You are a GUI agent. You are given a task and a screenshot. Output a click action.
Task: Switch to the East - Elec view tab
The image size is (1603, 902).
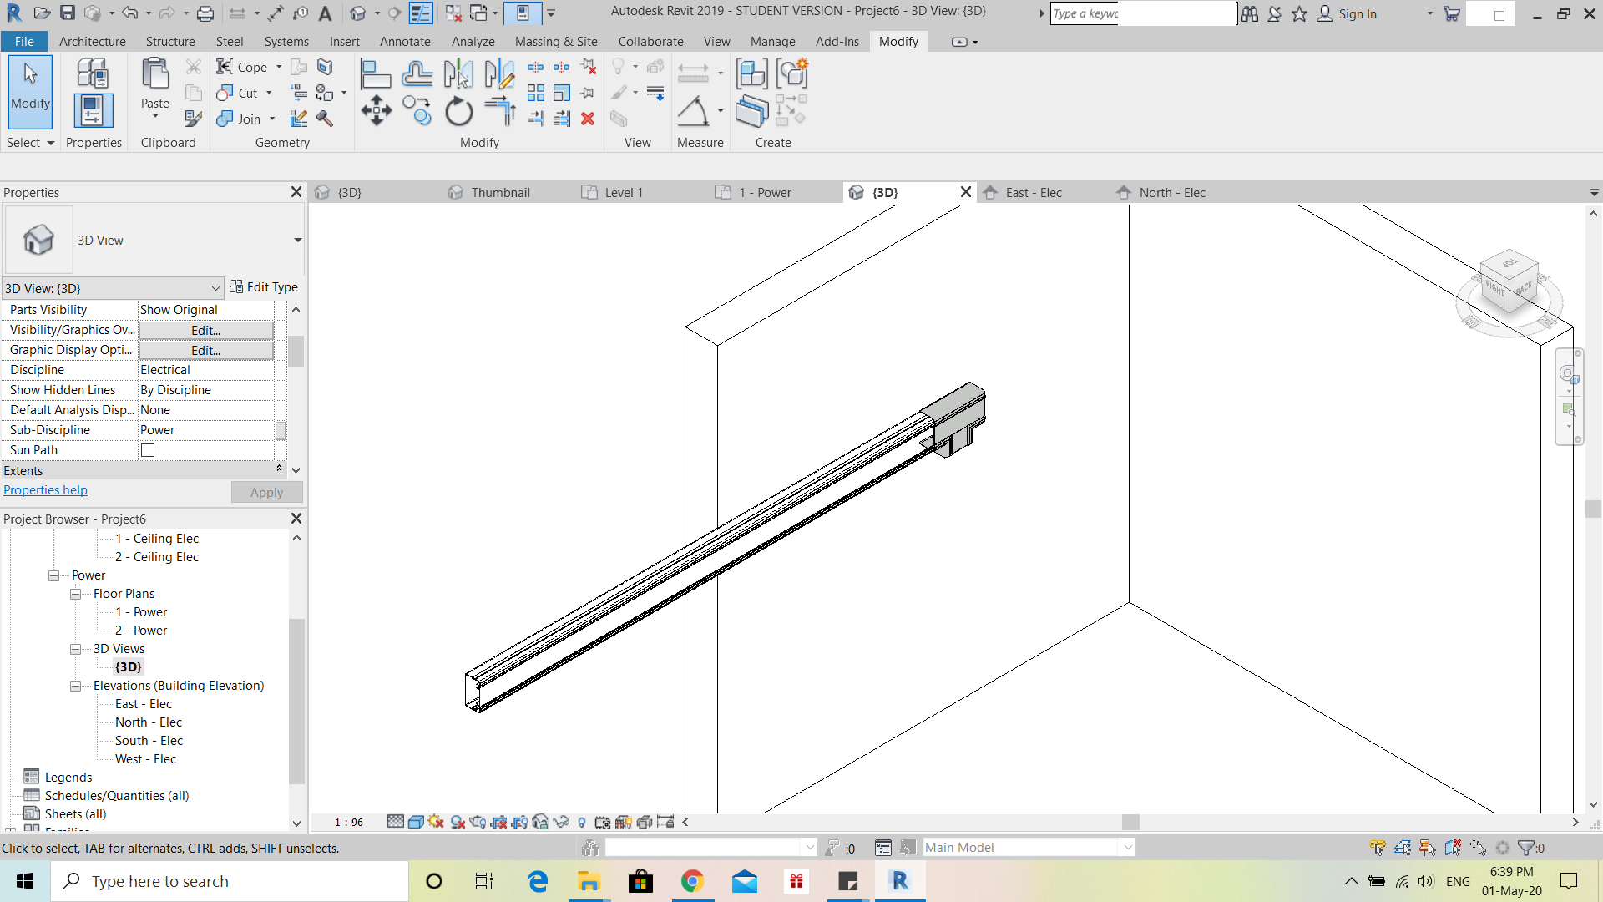point(1033,192)
